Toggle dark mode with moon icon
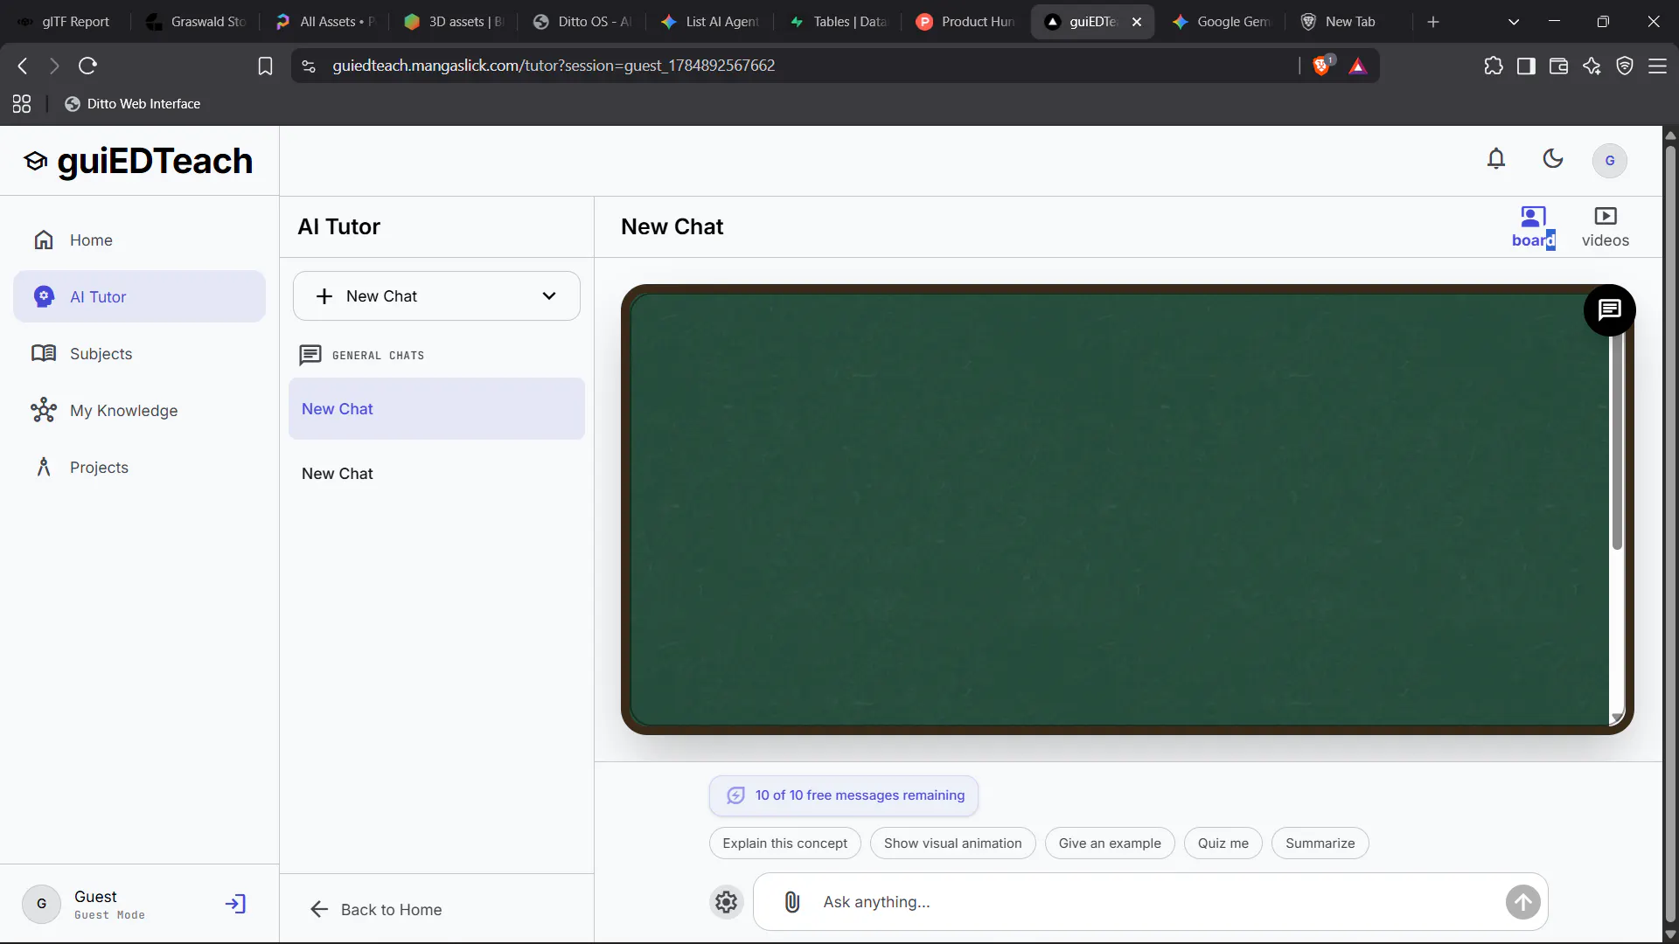Screen dimensions: 1679x944 (x=1553, y=159)
